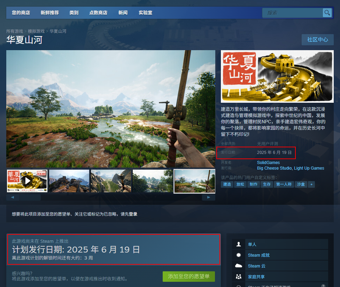Screen dimensions: 340x287
Task: Expand more user tags with the + button
Action: tap(311, 184)
